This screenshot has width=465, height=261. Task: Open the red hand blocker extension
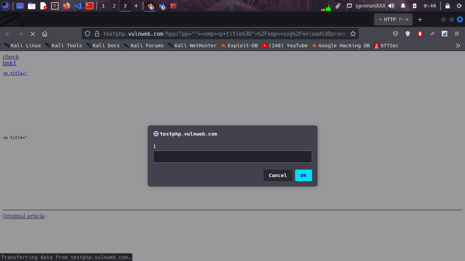click(x=420, y=34)
